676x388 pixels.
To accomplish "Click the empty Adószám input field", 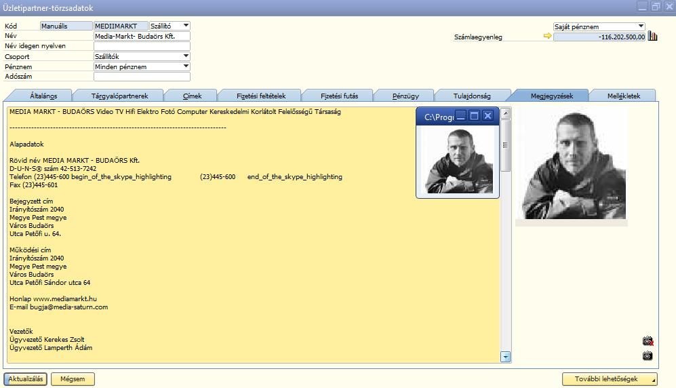I will [x=142, y=76].
